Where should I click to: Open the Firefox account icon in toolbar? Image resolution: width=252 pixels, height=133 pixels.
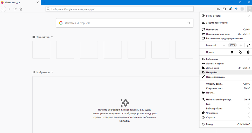click(x=230, y=9)
